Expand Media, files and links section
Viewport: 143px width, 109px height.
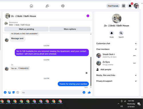(116, 75)
